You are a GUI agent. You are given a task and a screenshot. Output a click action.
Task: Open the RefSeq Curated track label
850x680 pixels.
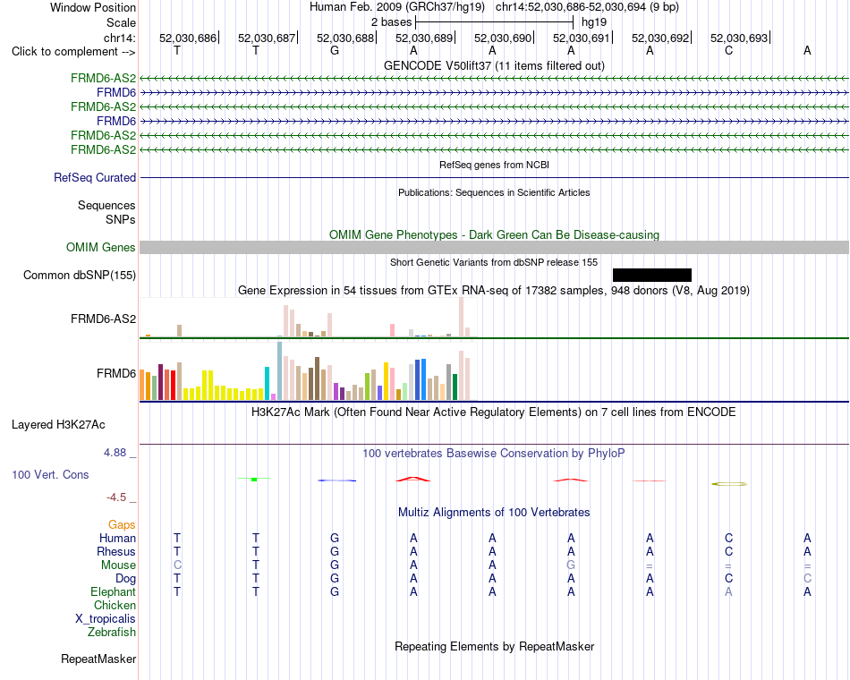[x=95, y=177]
